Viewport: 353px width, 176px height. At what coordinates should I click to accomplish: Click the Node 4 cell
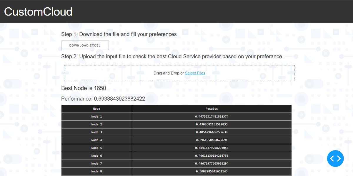coord(96,140)
